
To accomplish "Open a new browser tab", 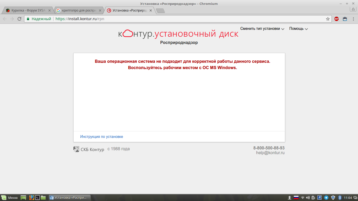I will tap(160, 10).
